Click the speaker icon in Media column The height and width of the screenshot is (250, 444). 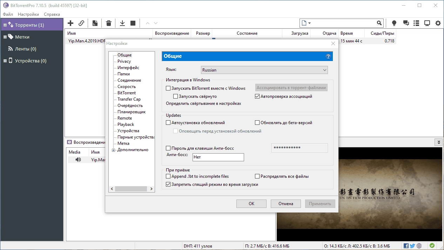point(78,160)
